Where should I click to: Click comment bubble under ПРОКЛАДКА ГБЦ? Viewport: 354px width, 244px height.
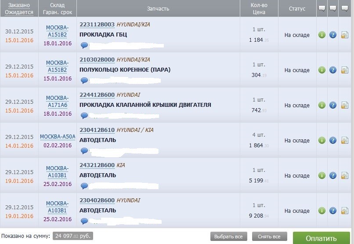(84, 45)
